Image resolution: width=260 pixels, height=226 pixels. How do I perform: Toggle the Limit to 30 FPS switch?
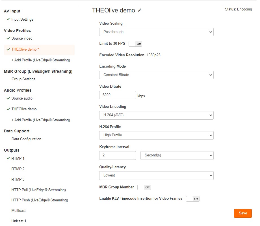point(135,44)
